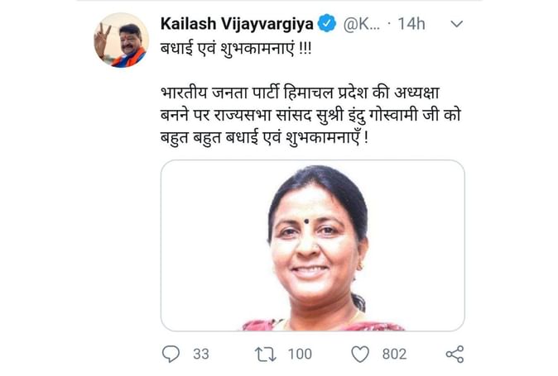View the 100 retweets count
558x376 pixels.
click(x=300, y=354)
